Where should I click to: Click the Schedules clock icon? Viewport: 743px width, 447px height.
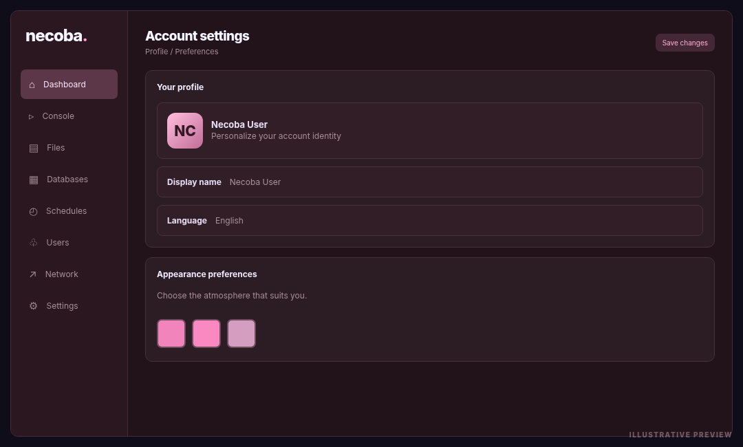(x=33, y=212)
